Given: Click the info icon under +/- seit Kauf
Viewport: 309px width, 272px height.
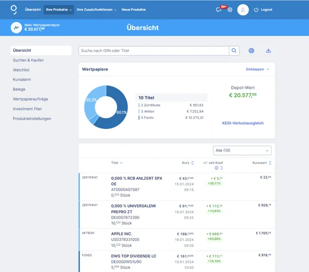Looking at the screenshot, I should pos(216,168).
